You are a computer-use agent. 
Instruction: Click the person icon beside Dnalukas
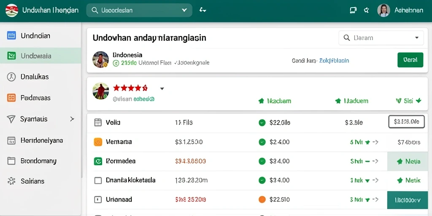click(11, 77)
